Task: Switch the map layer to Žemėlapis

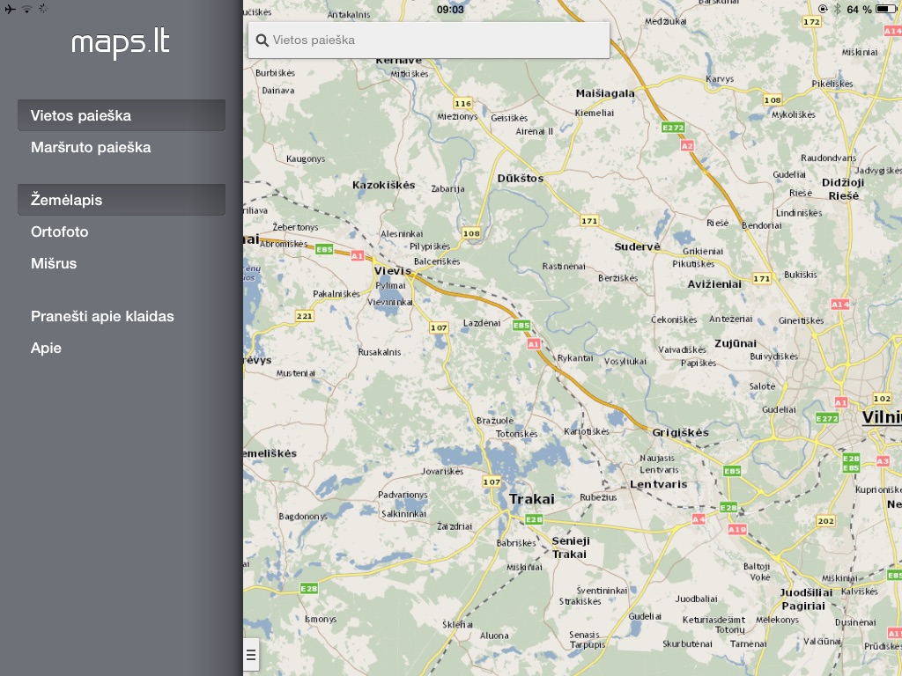Action: tap(122, 200)
